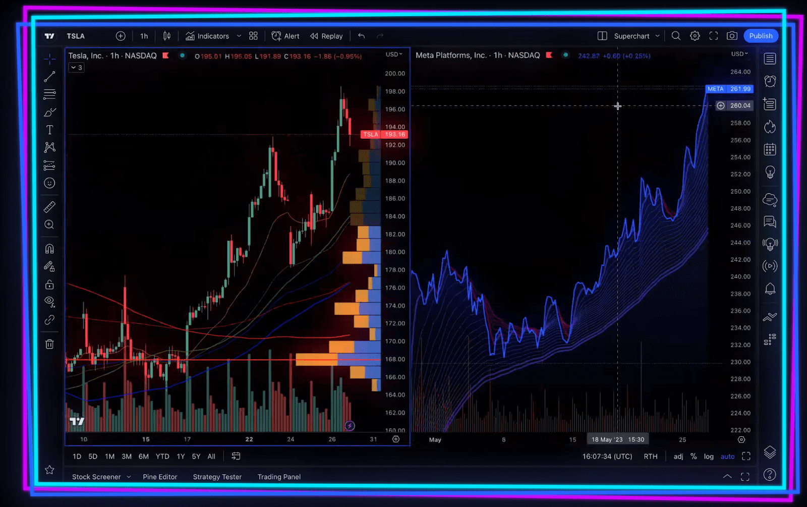807x507 pixels.
Task: Expand the Stock Screener dropdown arrow
Action: click(129, 477)
